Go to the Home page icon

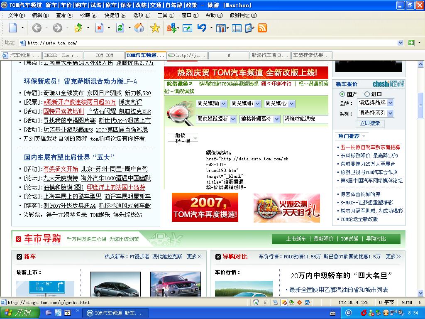139,28
